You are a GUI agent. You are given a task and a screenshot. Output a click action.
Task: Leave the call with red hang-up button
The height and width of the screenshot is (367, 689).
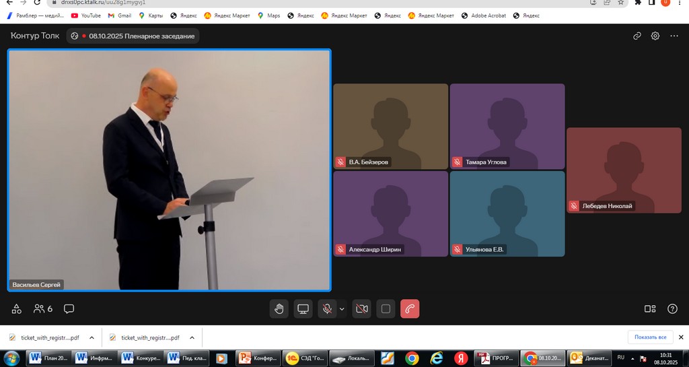click(410, 309)
